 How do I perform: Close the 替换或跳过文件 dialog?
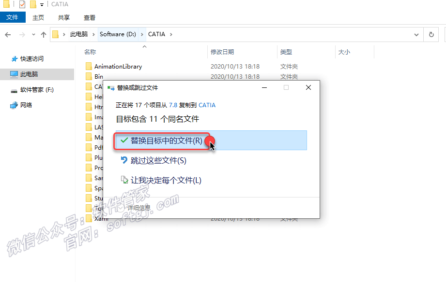[x=308, y=88]
